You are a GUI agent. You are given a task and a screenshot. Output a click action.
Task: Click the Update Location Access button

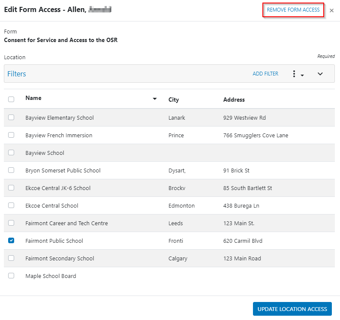pos(292,309)
